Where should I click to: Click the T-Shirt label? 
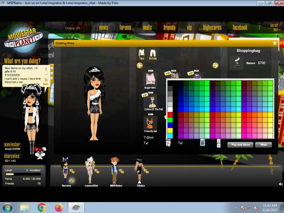(149, 138)
